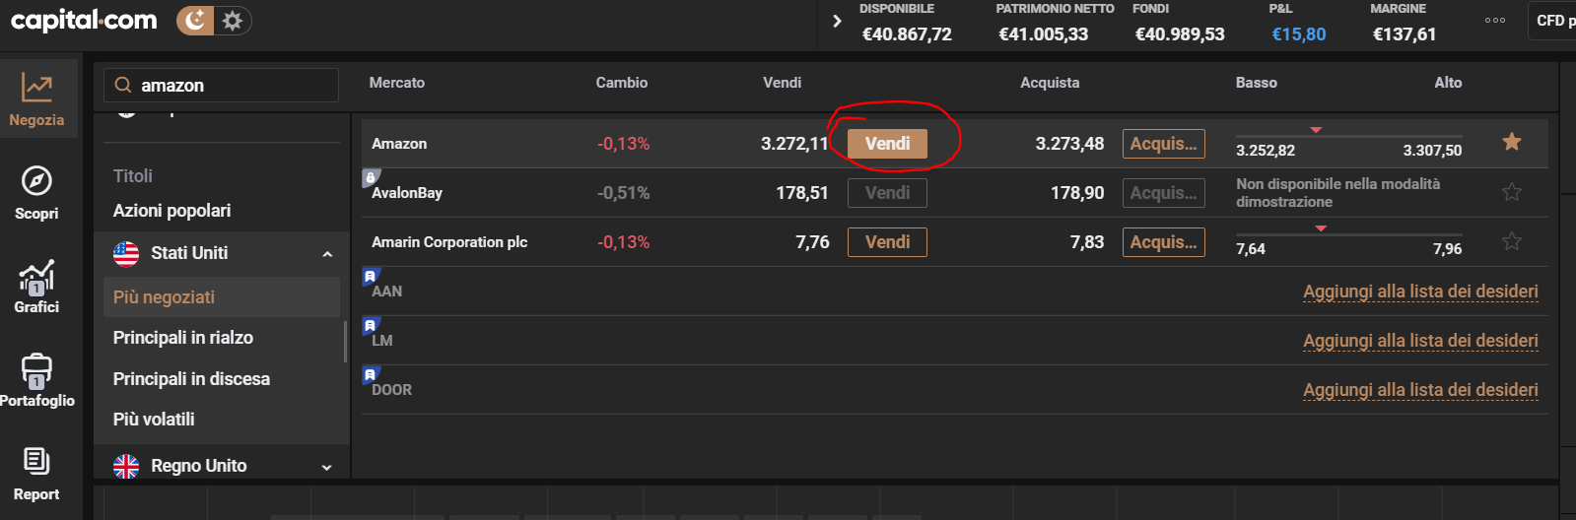This screenshot has width=1576, height=520.
Task: Open the Amarin Corporation plc row name
Action: (x=449, y=242)
